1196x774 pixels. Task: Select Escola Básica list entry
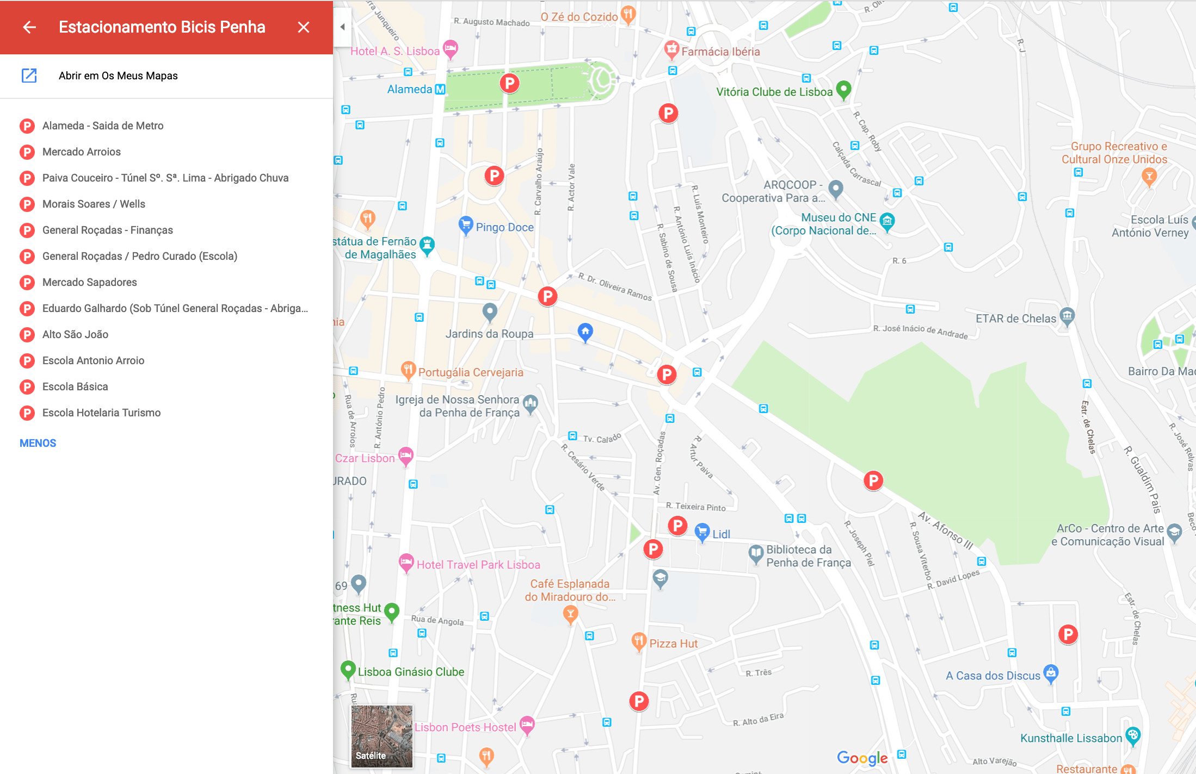[x=167, y=387]
